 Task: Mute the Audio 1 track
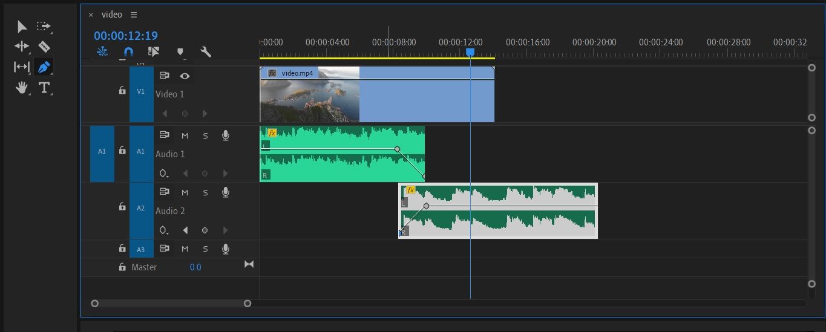[x=185, y=135]
